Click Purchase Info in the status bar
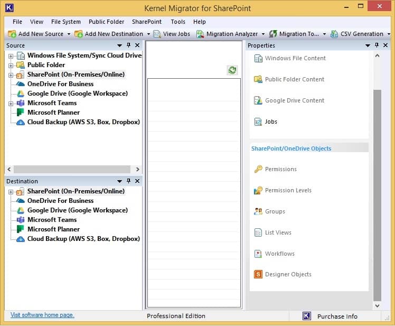 pos(337,316)
